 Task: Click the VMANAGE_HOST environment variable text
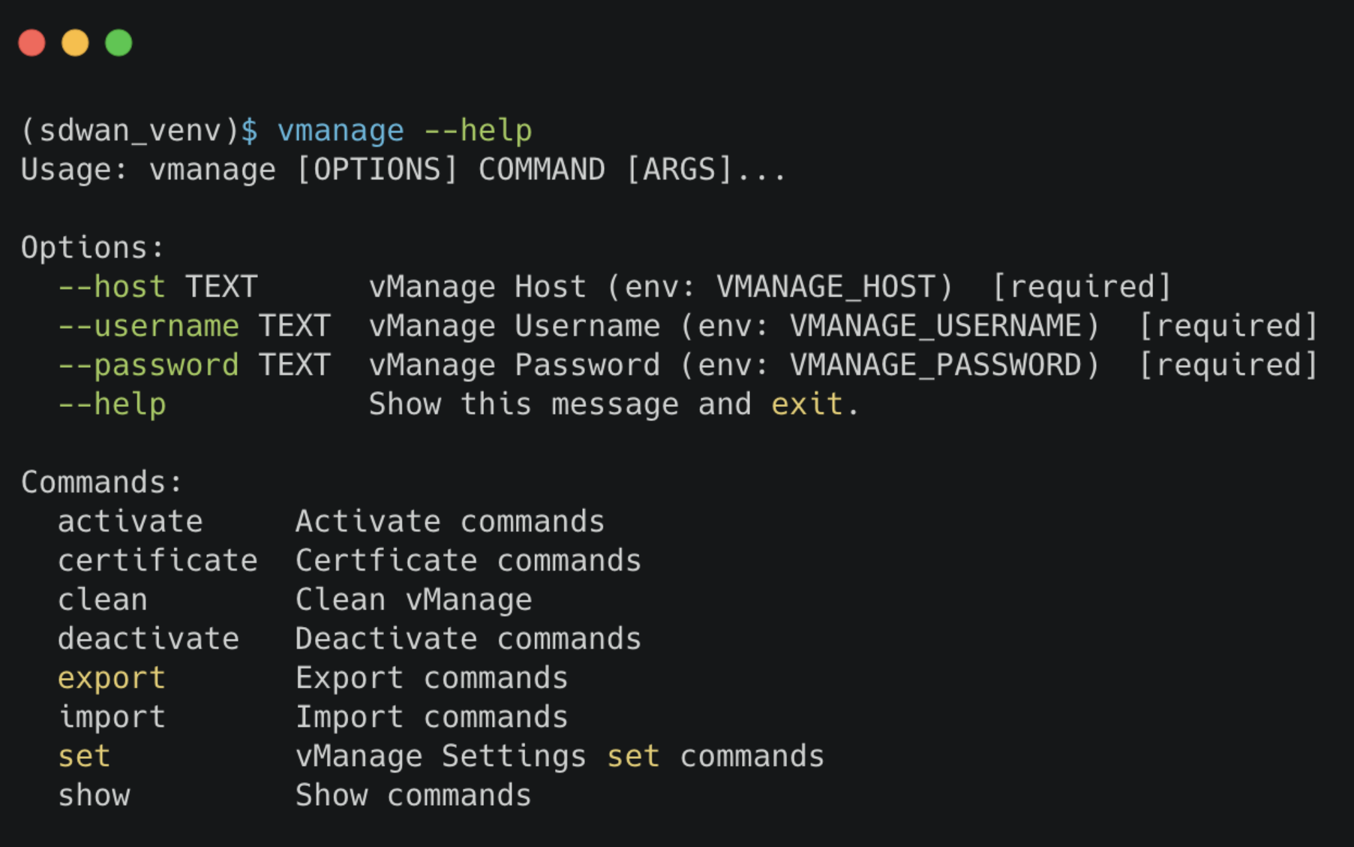pyautogui.click(x=834, y=287)
